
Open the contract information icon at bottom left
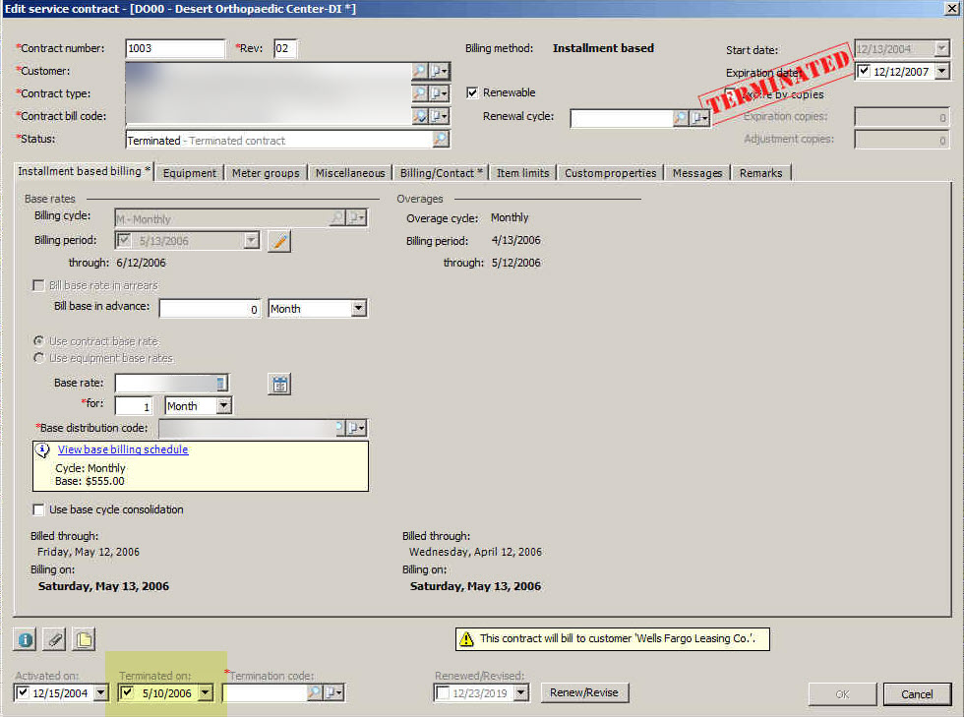24,639
